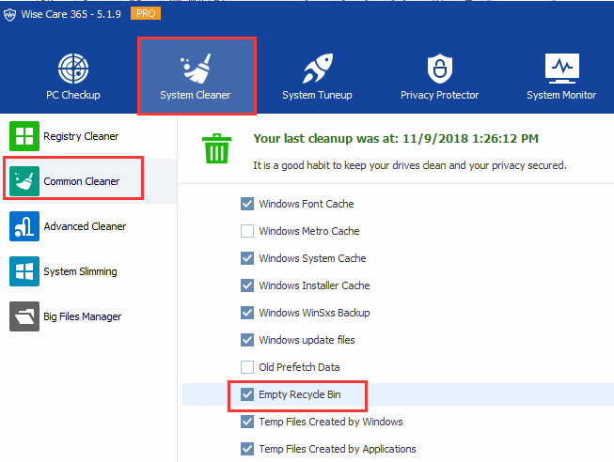
Task: Toggle Windows WinSxs Backup checkbox
Action: pos(247,313)
